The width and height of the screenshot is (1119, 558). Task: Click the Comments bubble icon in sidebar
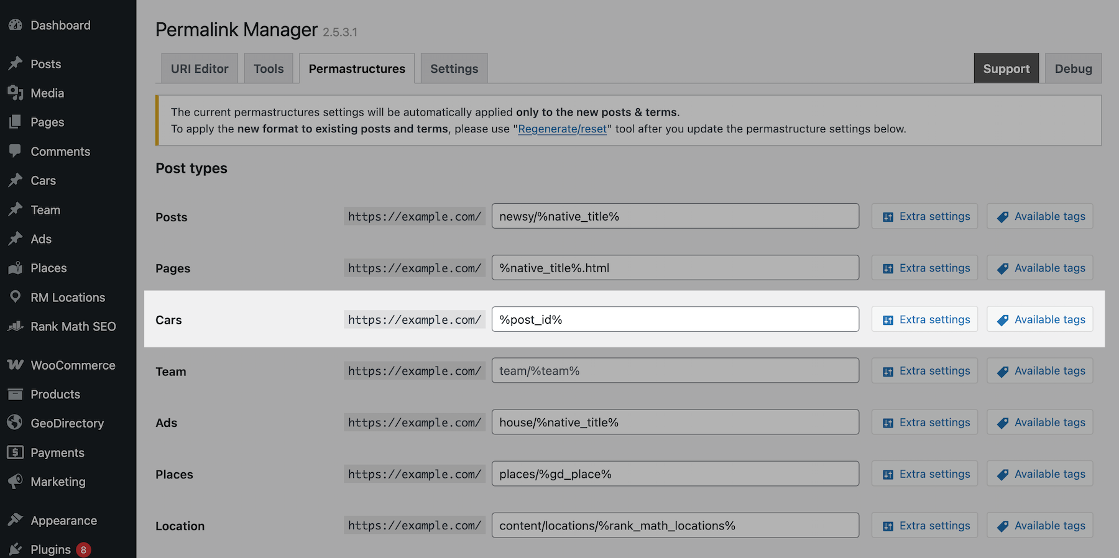[x=16, y=151]
